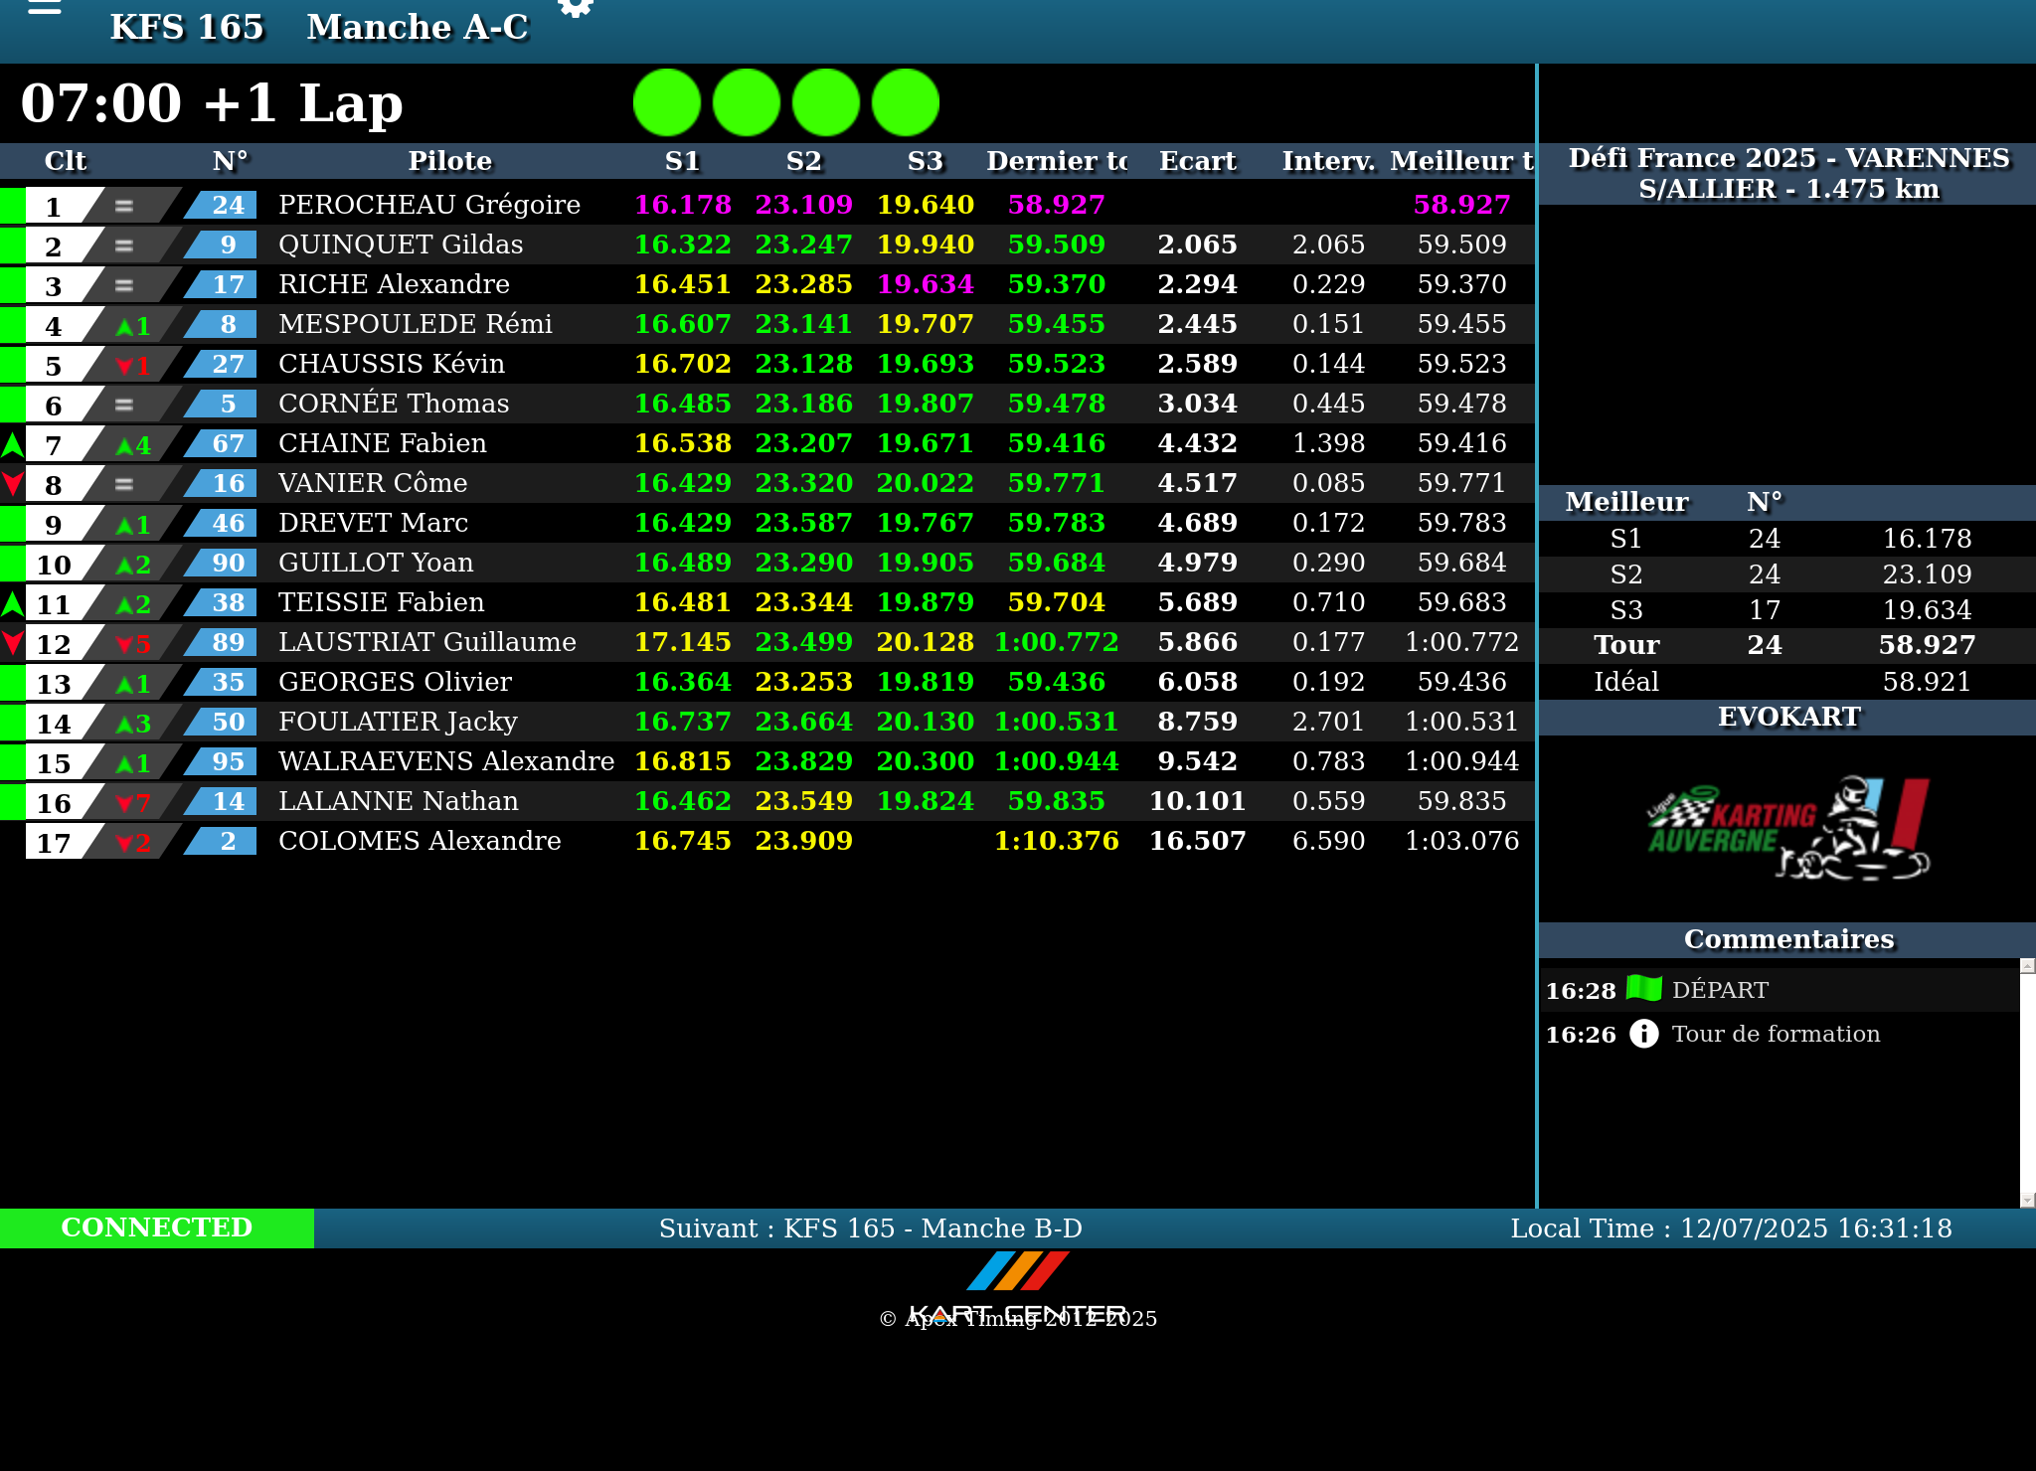Click the first green status light
The image size is (2036, 1471).
point(666,102)
